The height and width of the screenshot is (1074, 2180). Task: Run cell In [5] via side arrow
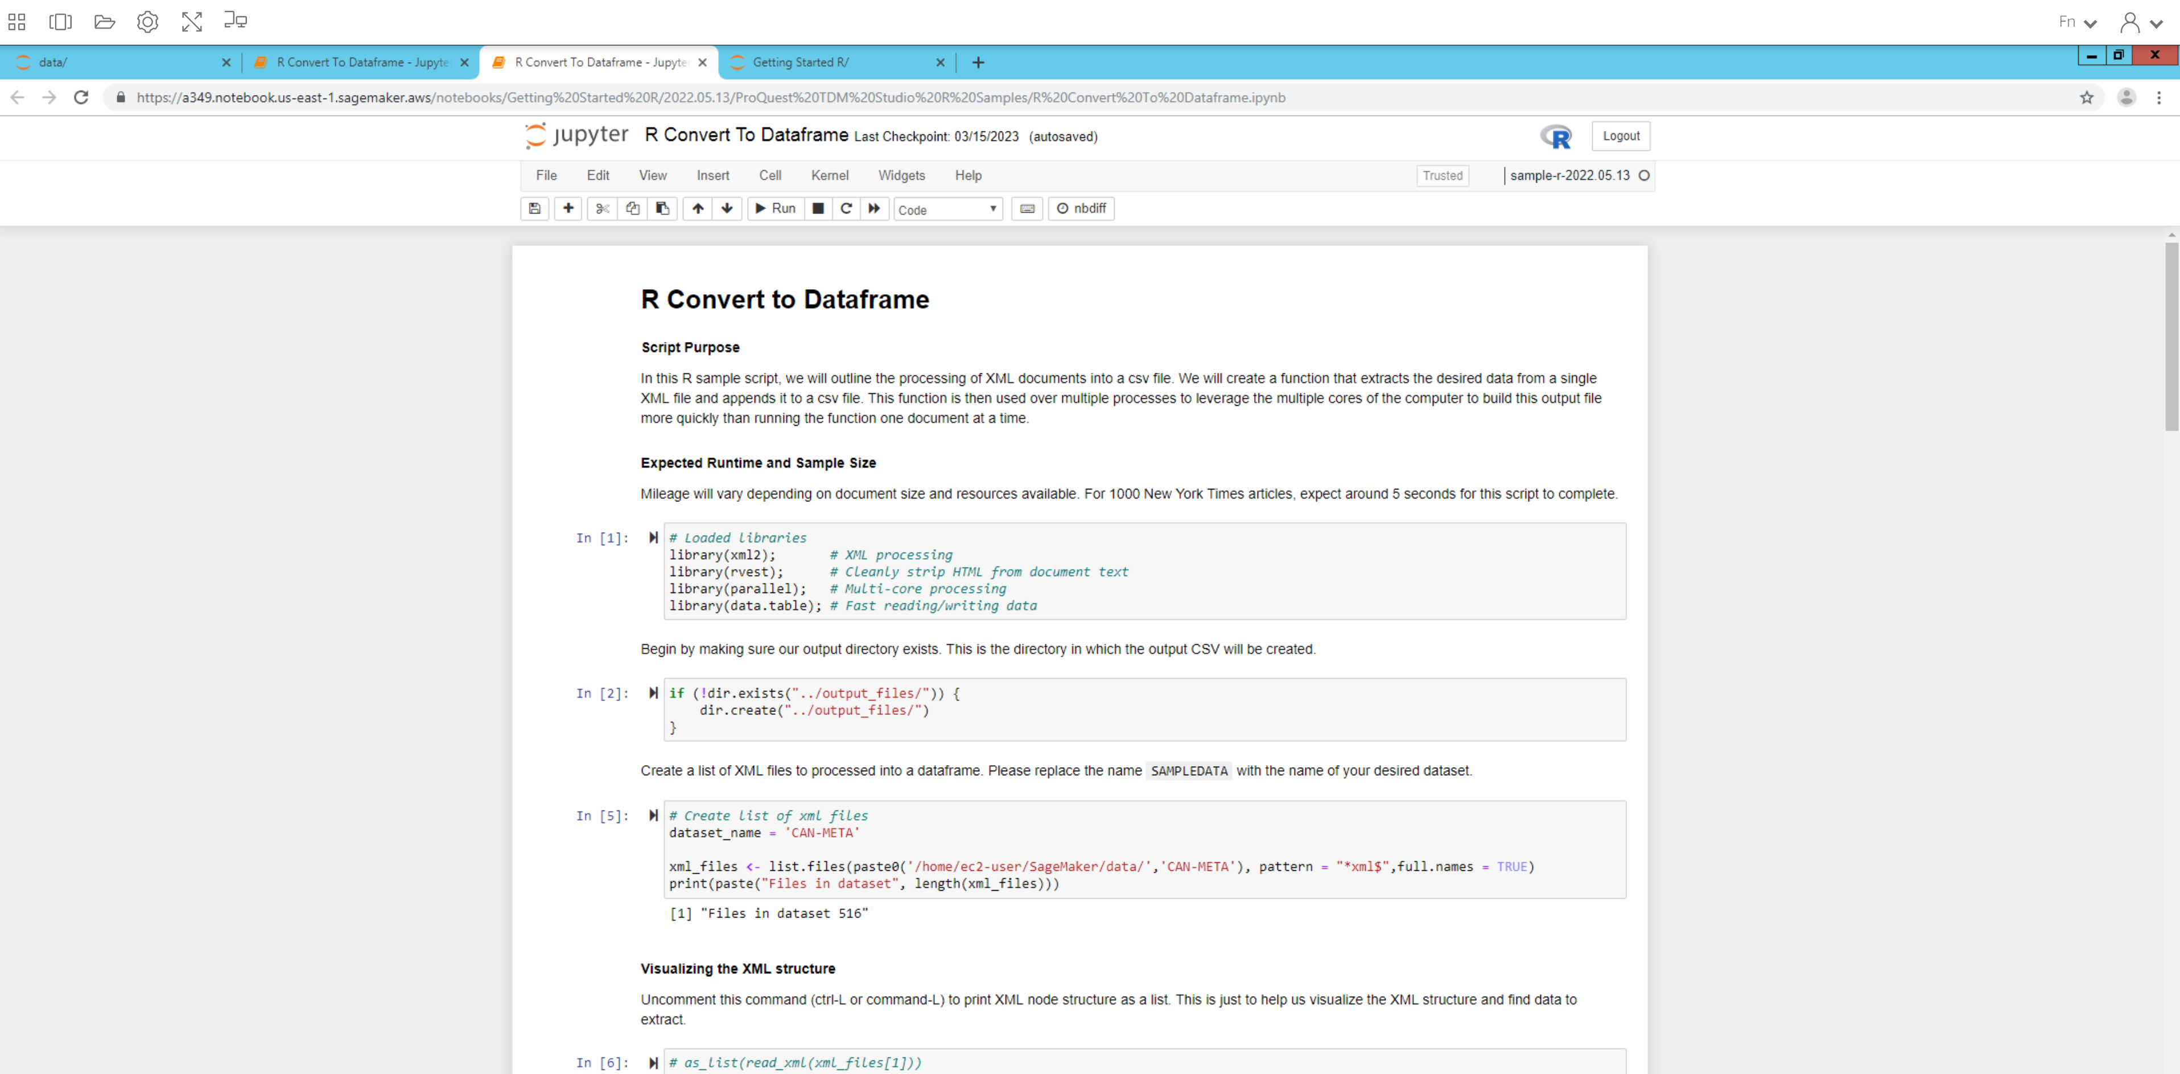653,815
